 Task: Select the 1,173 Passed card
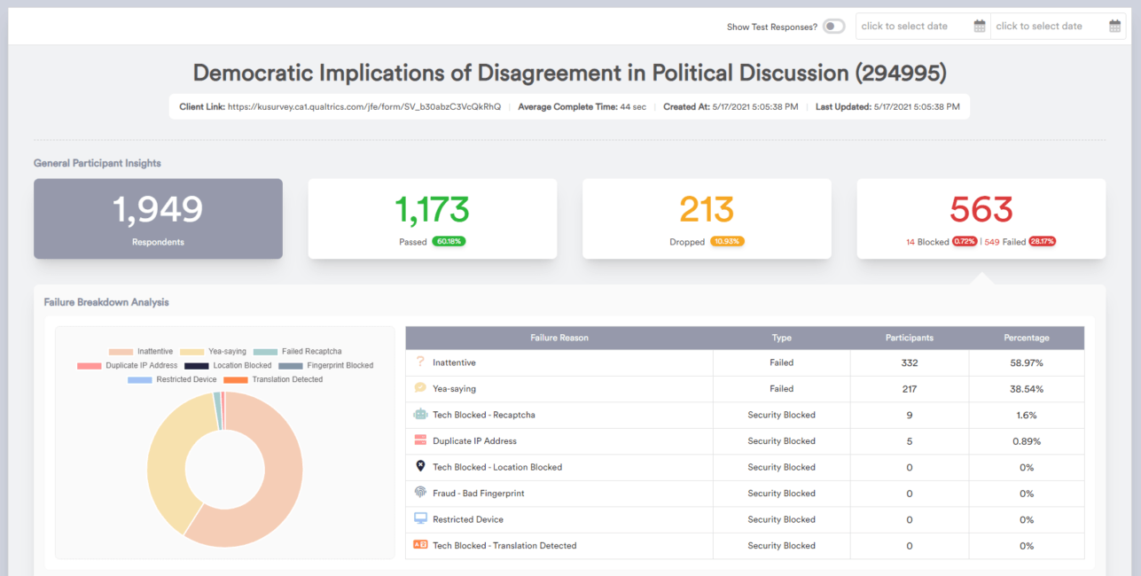click(x=432, y=219)
